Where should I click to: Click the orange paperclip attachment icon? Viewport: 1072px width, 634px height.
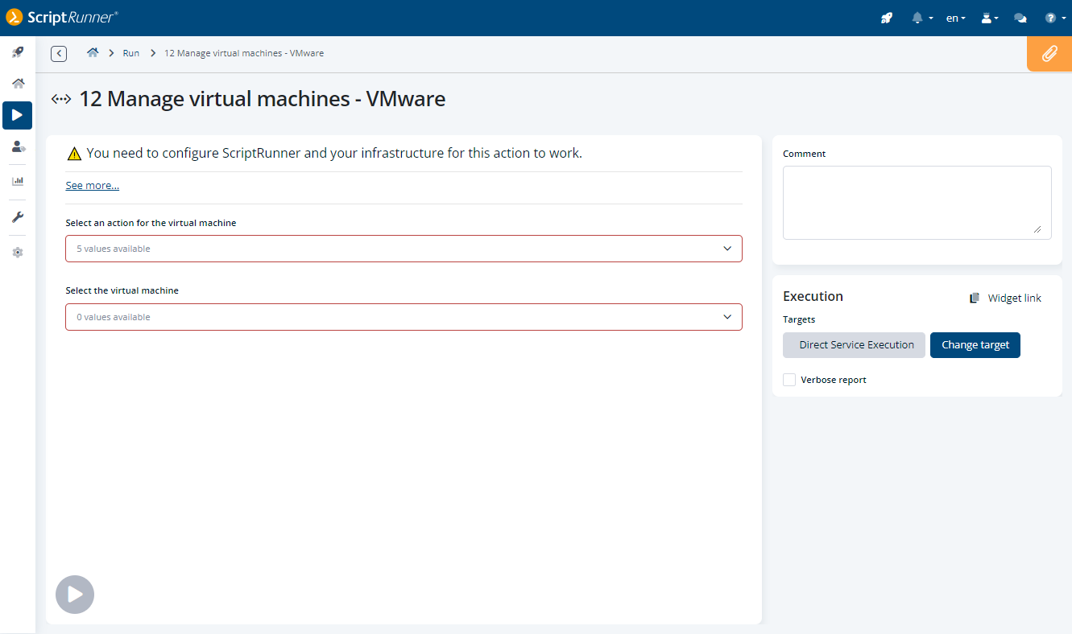[x=1049, y=54]
